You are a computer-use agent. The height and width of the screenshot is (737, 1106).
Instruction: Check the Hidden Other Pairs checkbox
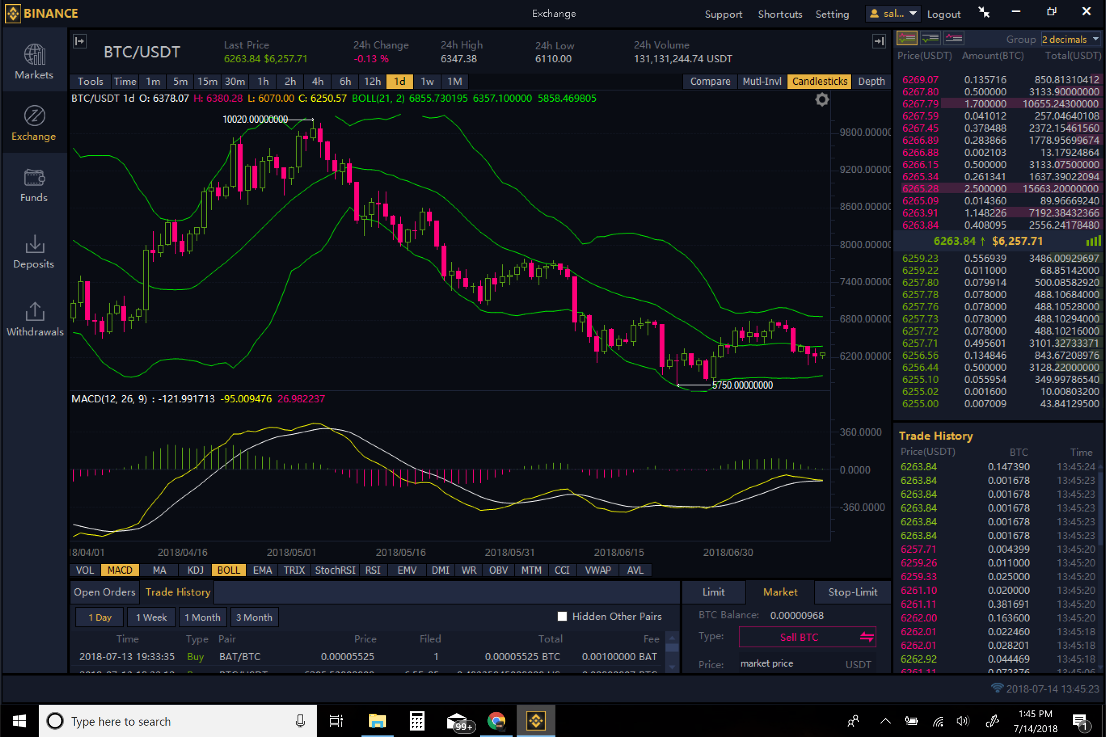pyautogui.click(x=562, y=616)
